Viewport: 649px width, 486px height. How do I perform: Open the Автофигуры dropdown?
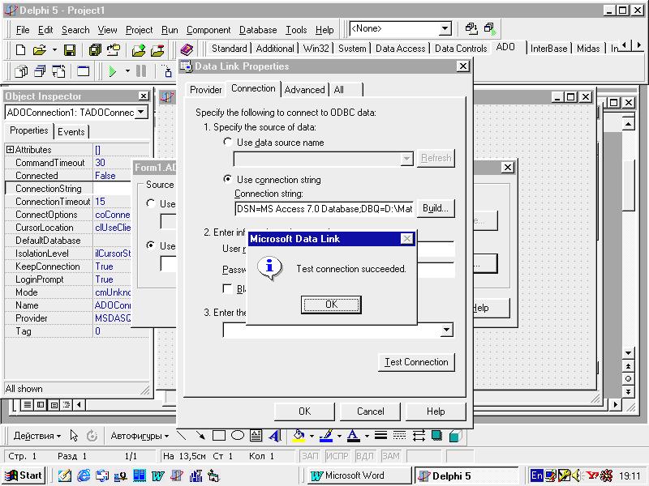coord(140,436)
